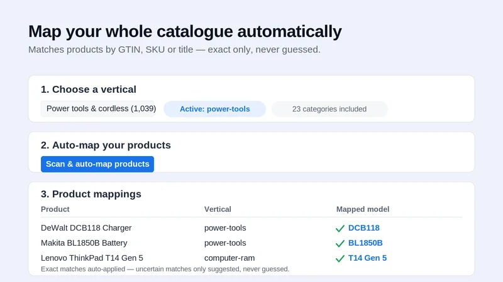Image resolution: width=503 pixels, height=282 pixels.
Task: Start Scan & auto-map products
Action: pyautogui.click(x=97, y=164)
